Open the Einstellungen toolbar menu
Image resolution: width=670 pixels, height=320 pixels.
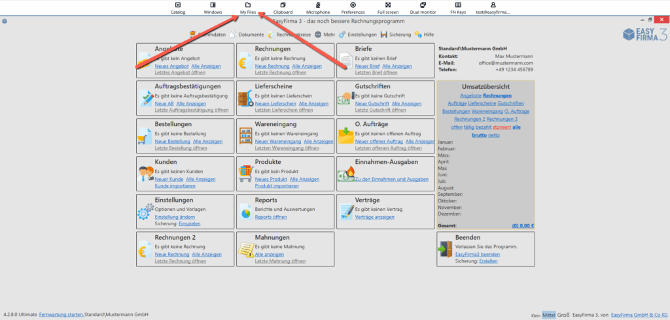tap(358, 35)
